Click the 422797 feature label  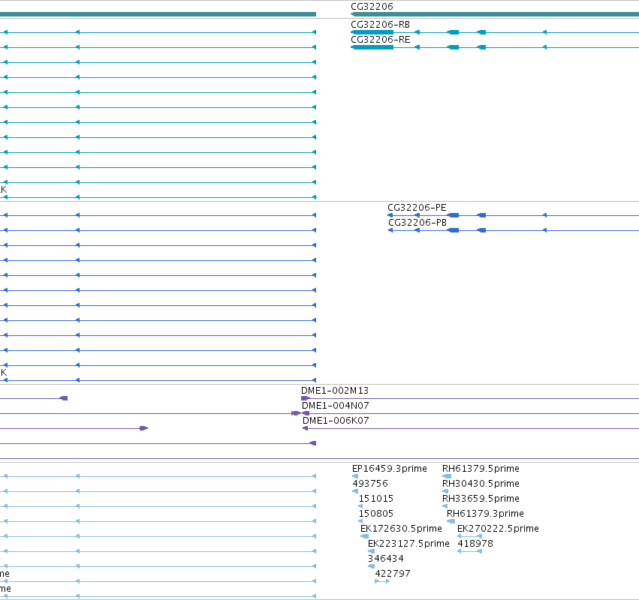coord(393,574)
